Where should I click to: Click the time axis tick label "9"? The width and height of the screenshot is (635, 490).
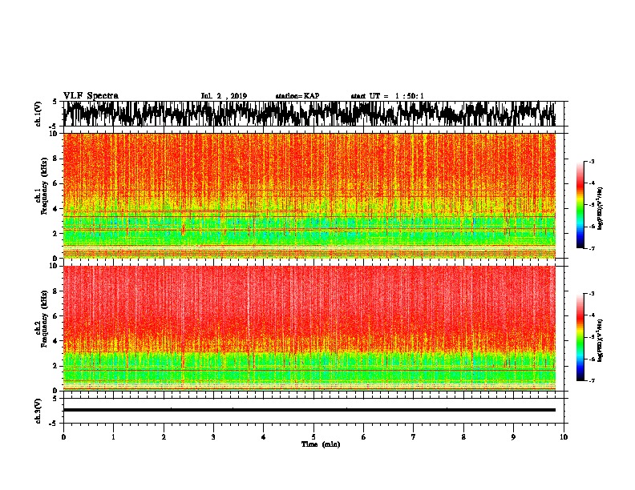(x=513, y=437)
